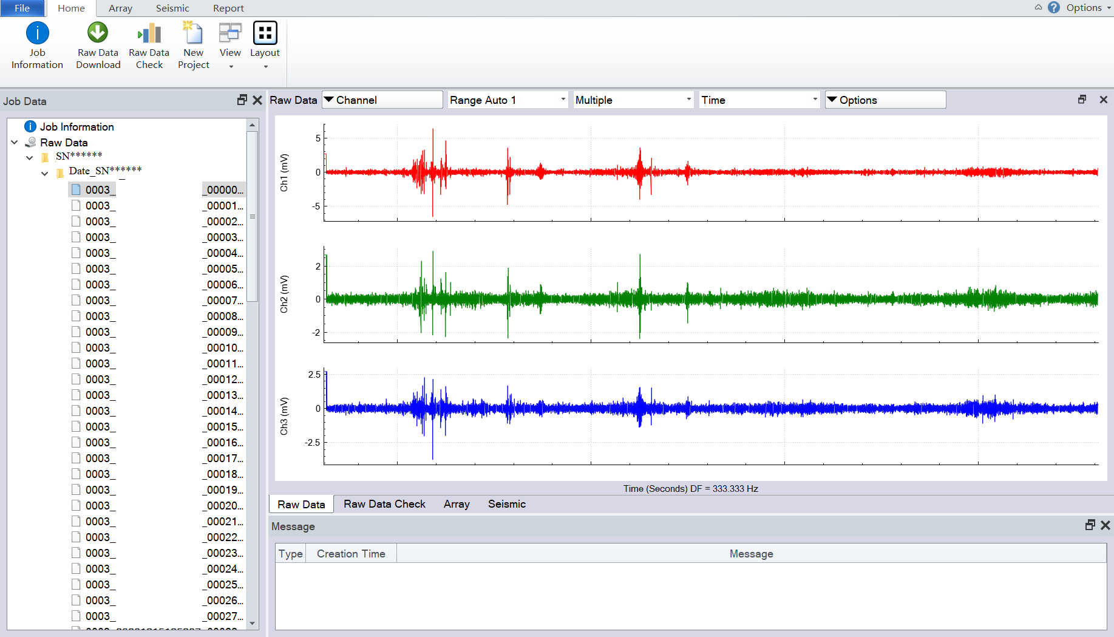
Task: Sort messages by Creation Time column
Action: tap(351, 553)
